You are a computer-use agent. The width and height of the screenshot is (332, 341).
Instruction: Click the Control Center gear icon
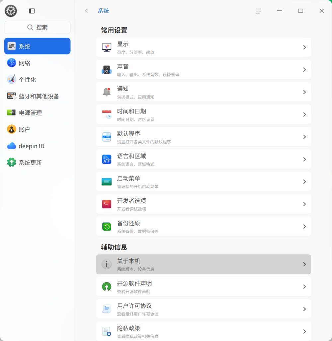pyautogui.click(x=11, y=11)
